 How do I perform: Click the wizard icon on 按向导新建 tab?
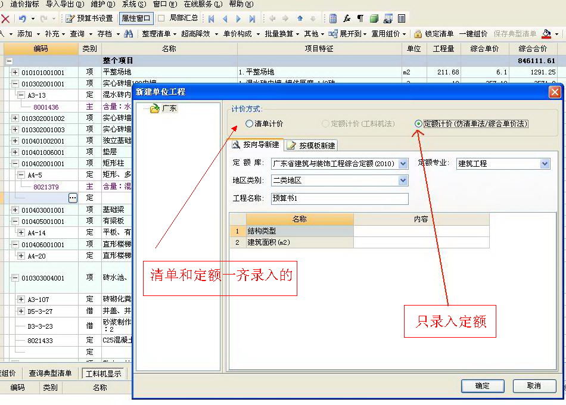pyautogui.click(x=236, y=145)
